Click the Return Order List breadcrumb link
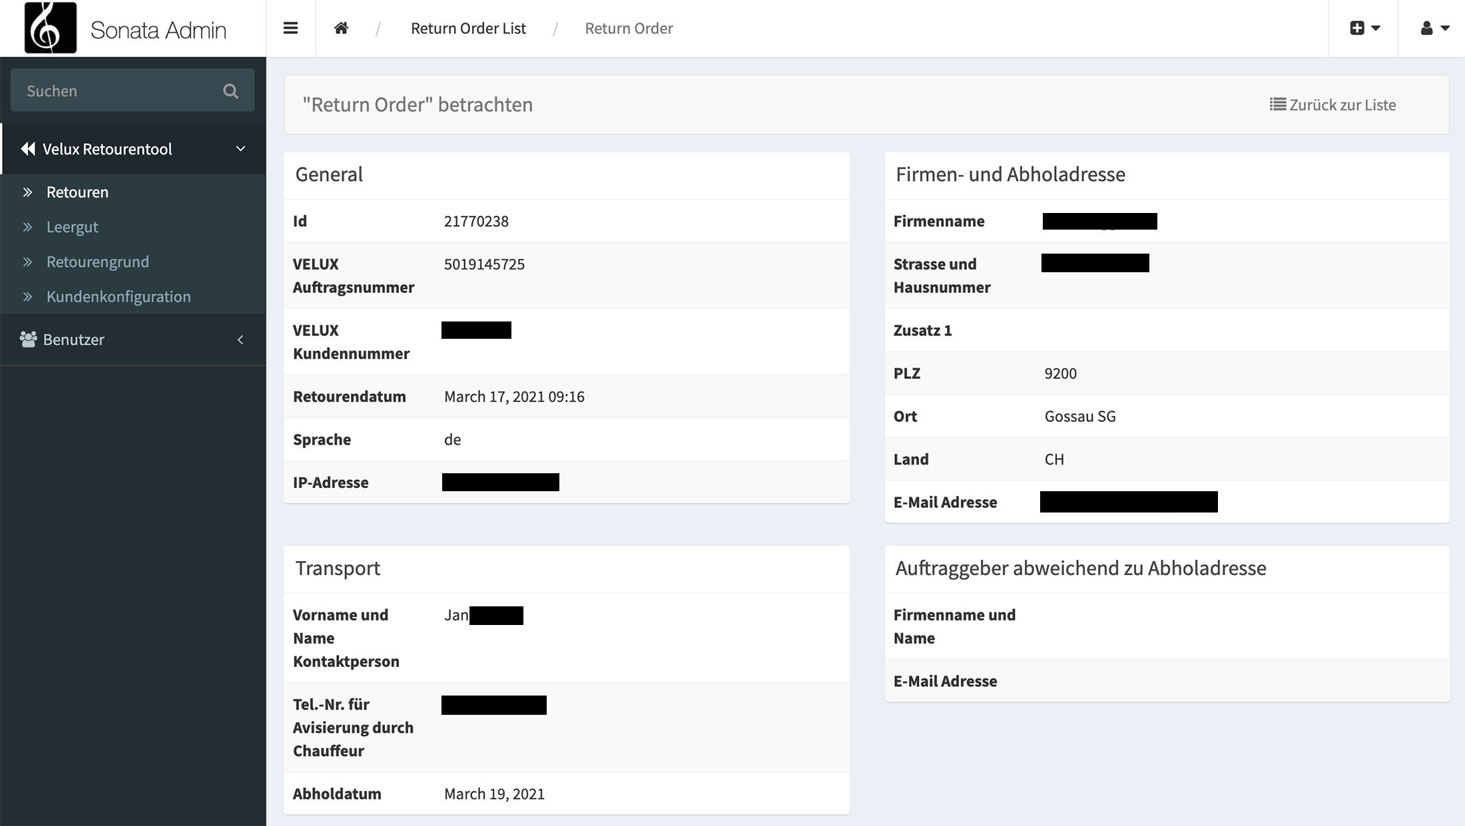 (468, 28)
